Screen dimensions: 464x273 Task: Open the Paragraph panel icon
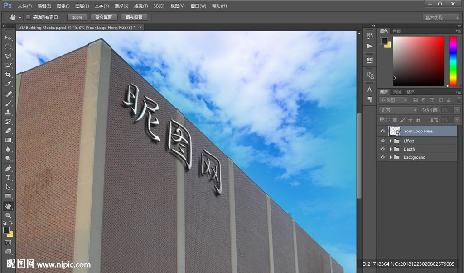pyautogui.click(x=370, y=99)
